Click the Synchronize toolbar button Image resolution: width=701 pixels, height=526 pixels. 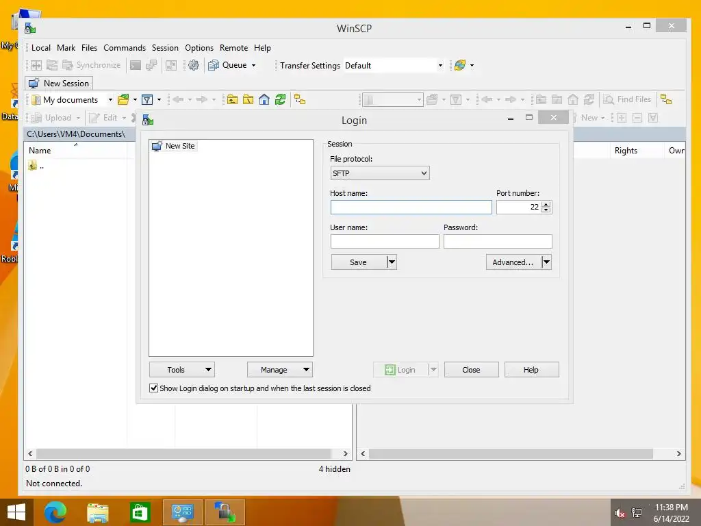pyautogui.click(x=92, y=65)
